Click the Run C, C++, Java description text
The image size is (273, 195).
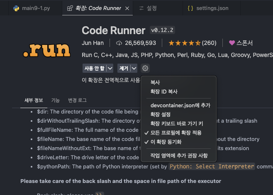click(x=177, y=55)
